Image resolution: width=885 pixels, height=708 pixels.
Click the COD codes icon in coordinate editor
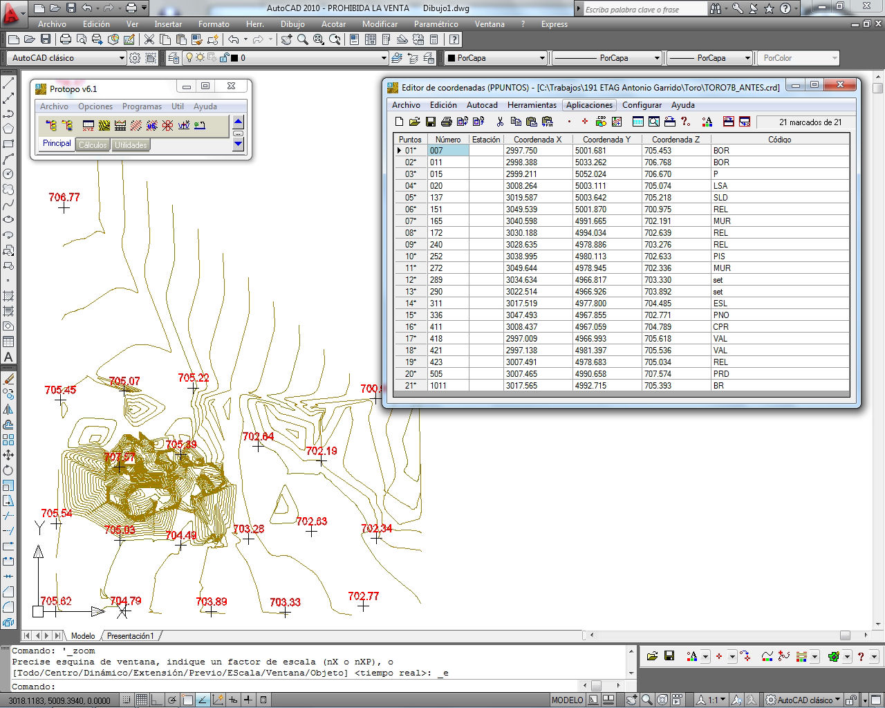tap(601, 122)
